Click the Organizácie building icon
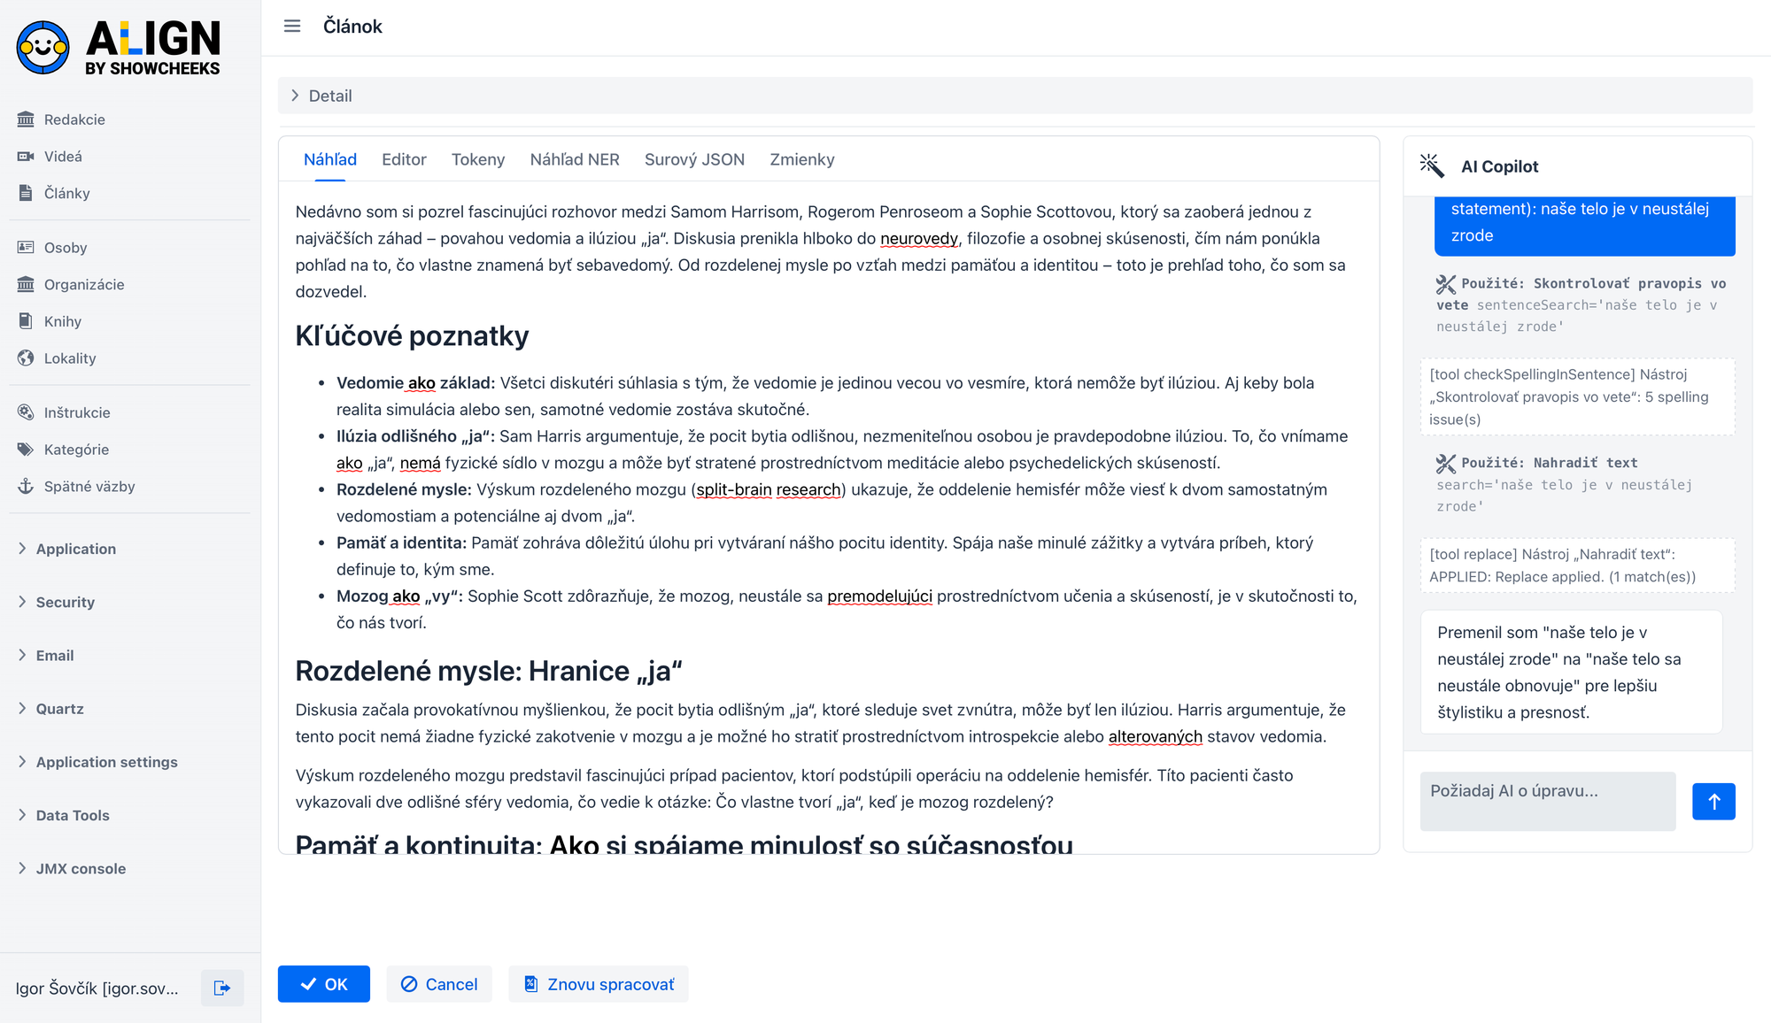 [26, 284]
